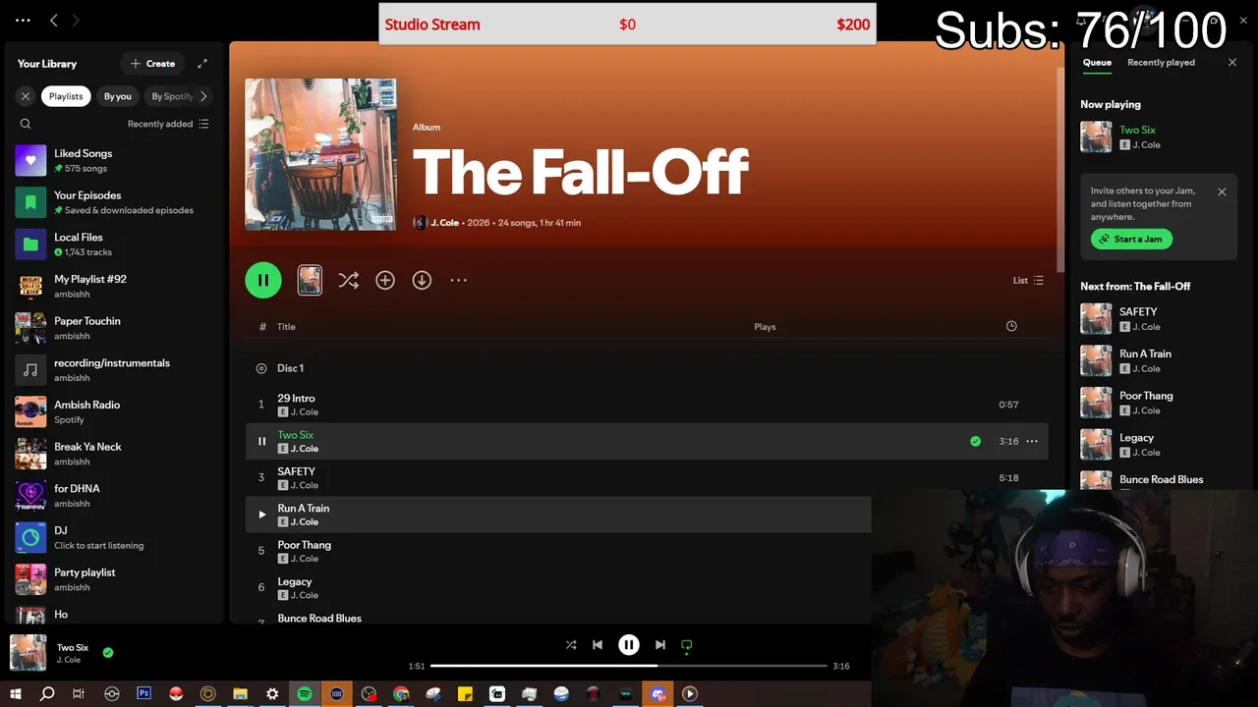Skip to previous track

coord(598,645)
